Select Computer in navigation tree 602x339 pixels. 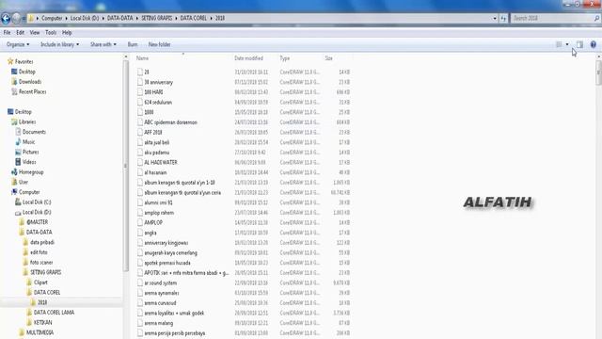click(x=29, y=192)
